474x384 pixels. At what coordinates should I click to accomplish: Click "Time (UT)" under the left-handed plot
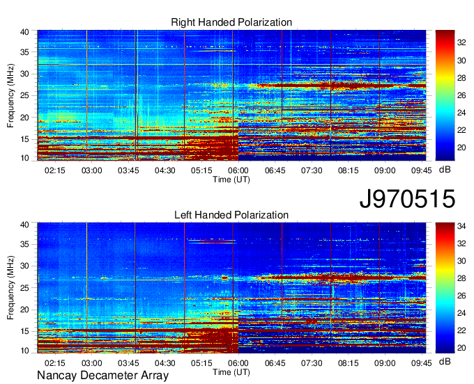coord(231,372)
